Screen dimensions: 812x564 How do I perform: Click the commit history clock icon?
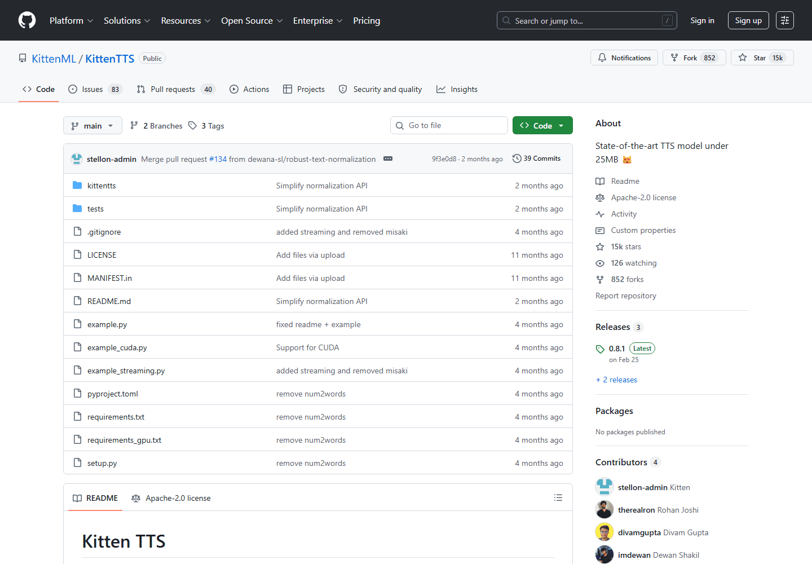point(517,158)
